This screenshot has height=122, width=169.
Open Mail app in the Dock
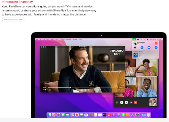click(x=68, y=115)
